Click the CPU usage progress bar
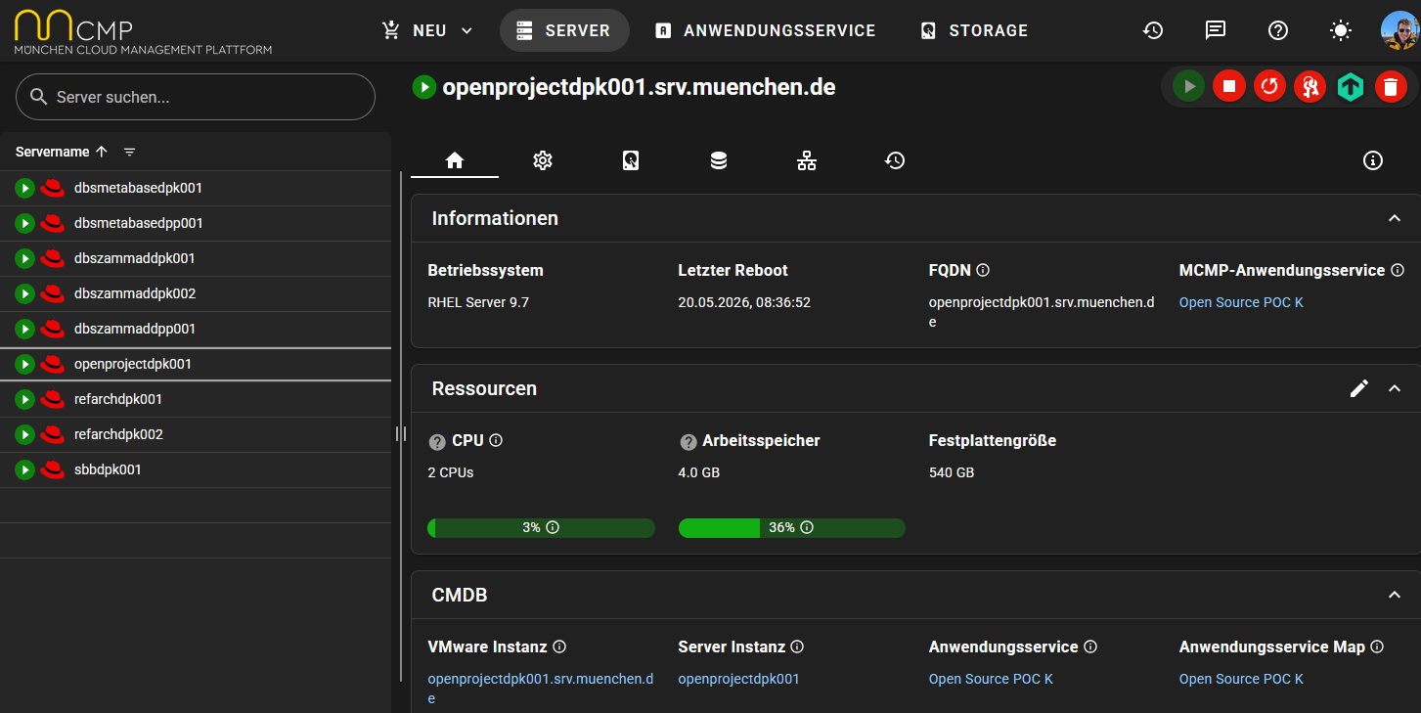The image size is (1421, 713). (542, 527)
